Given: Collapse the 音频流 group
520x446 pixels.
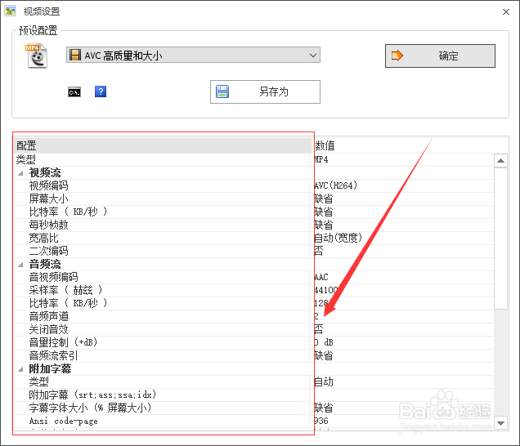Looking at the screenshot, I should (20, 265).
